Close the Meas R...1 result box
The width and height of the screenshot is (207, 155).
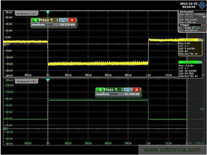(72, 20)
